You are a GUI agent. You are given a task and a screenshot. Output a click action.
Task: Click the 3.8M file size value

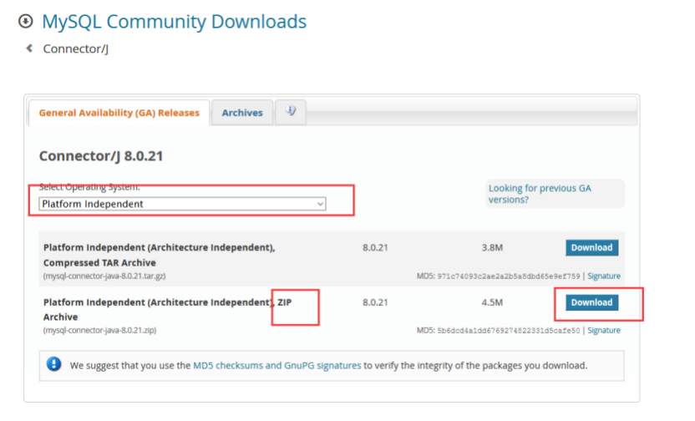492,248
